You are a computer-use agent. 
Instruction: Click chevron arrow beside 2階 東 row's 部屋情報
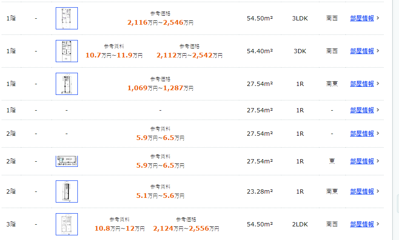point(378,161)
